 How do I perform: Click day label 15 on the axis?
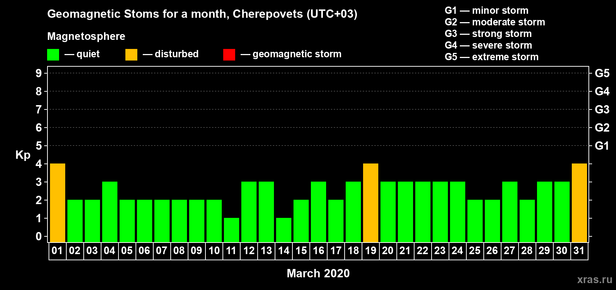[301, 250]
